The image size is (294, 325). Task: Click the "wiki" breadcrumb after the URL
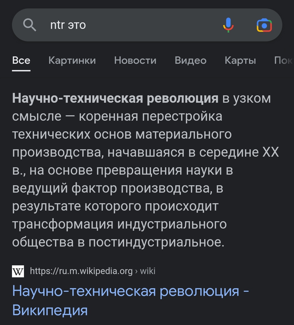(148, 271)
